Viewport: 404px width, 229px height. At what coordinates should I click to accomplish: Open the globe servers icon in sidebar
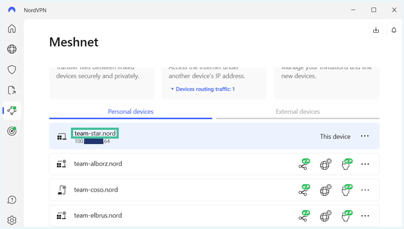pyautogui.click(x=12, y=49)
